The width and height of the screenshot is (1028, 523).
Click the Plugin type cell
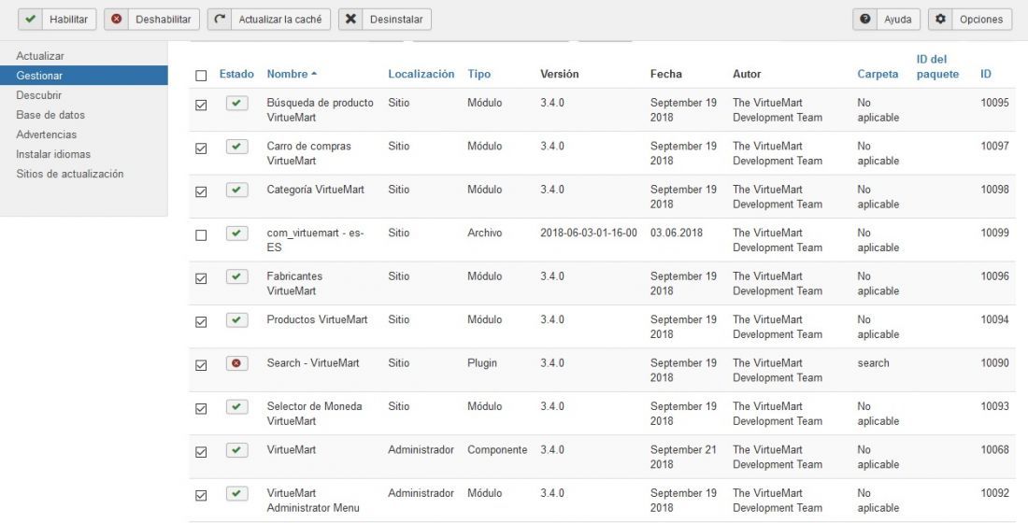[x=482, y=362]
